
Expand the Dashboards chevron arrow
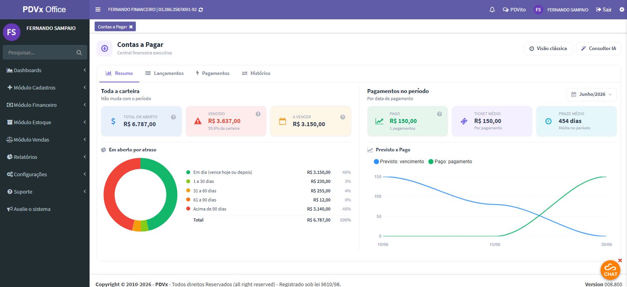(84, 70)
